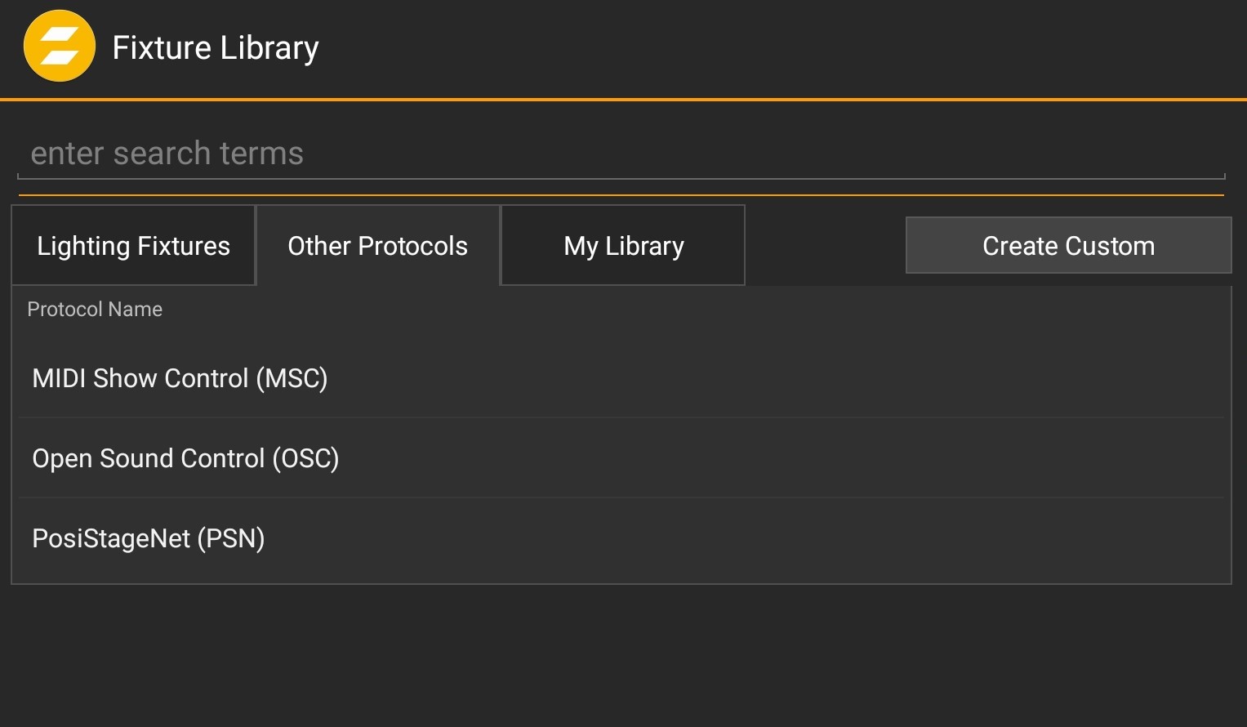Open the My Library tab

pyautogui.click(x=623, y=246)
